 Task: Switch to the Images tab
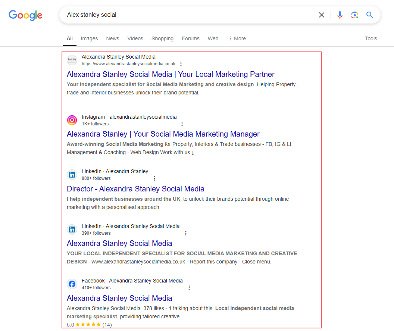pyautogui.click(x=89, y=38)
